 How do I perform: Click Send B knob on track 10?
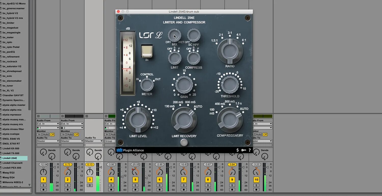(265, 157)
